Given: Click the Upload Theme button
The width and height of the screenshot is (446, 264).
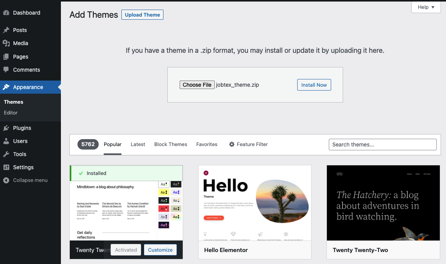Looking at the screenshot, I should tap(142, 15).
